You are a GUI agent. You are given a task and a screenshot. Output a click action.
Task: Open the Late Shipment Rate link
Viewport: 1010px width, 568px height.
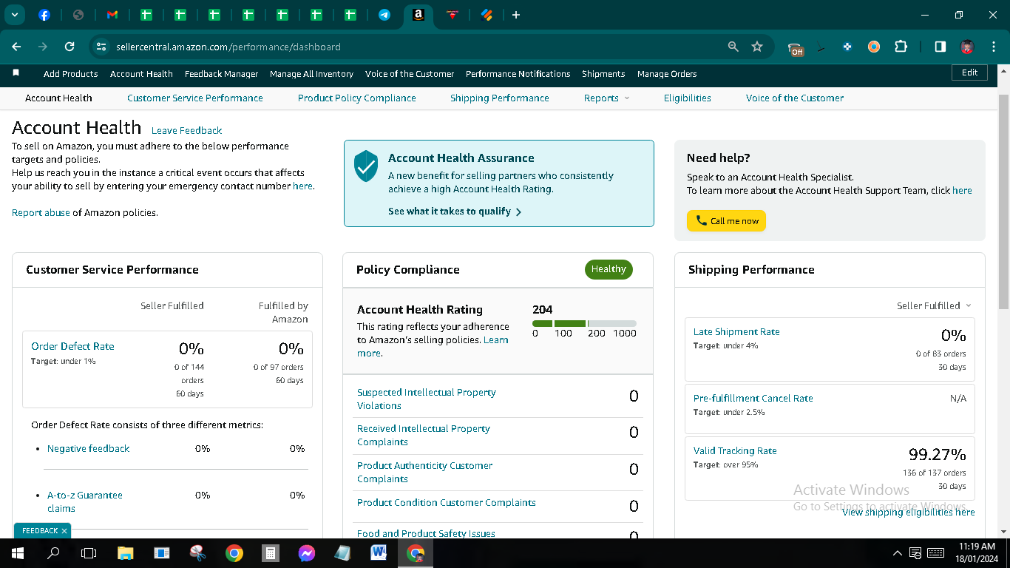(x=736, y=332)
